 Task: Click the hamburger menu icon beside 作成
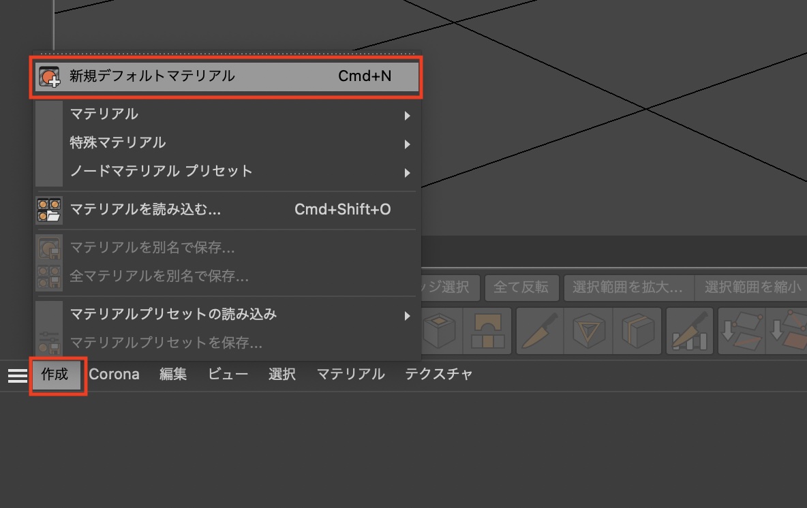(x=17, y=375)
